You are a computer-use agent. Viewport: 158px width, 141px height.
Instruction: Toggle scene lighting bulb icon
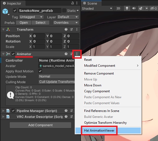(x=127, y=8)
